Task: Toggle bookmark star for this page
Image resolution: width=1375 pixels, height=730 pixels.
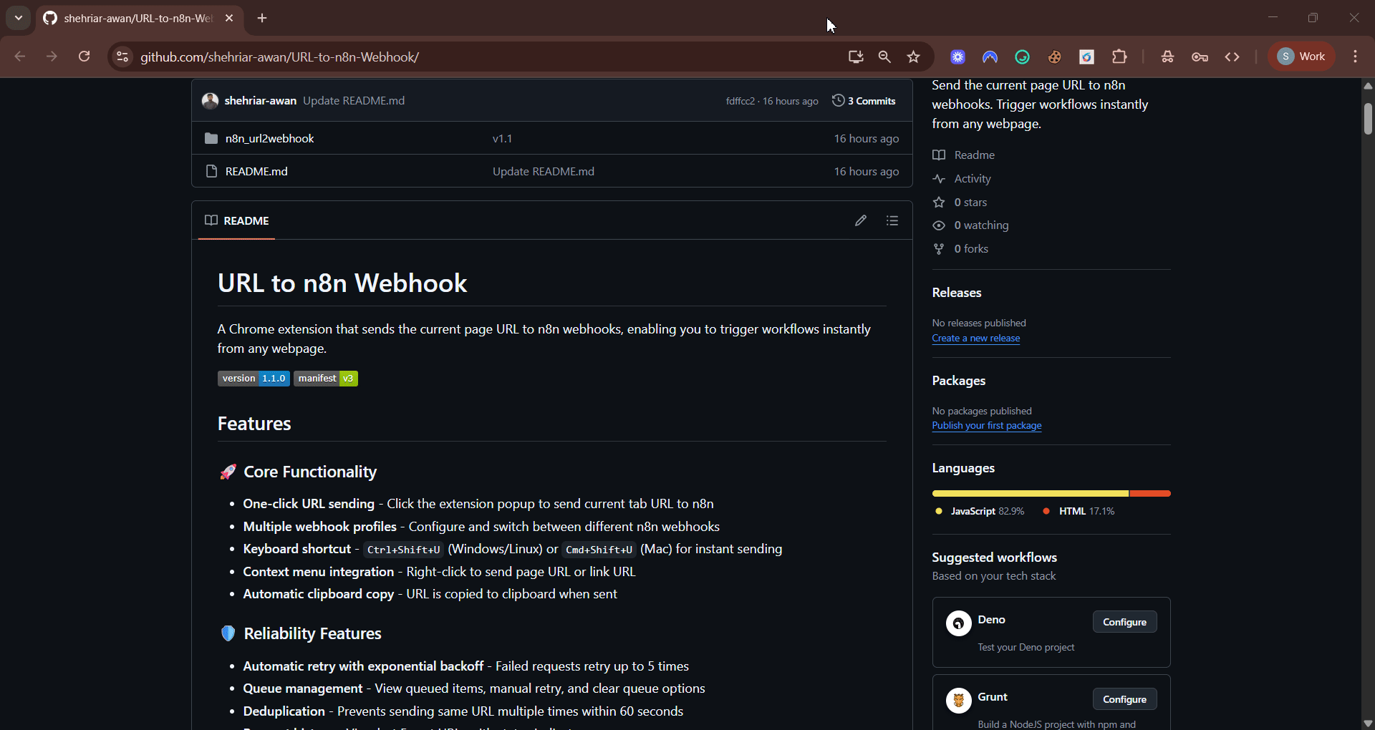Action: click(x=914, y=57)
